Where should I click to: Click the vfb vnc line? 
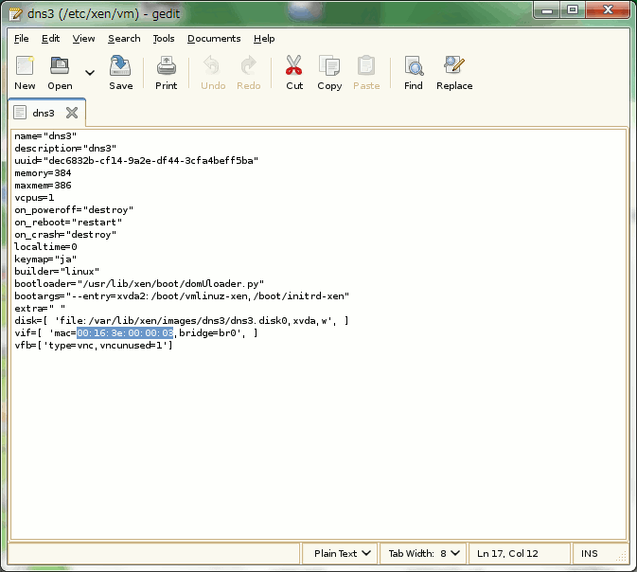coord(94,345)
